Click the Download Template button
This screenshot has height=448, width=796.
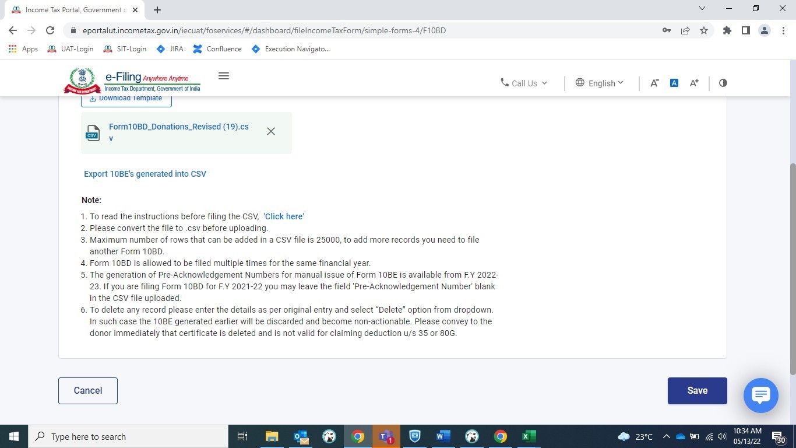click(x=126, y=99)
